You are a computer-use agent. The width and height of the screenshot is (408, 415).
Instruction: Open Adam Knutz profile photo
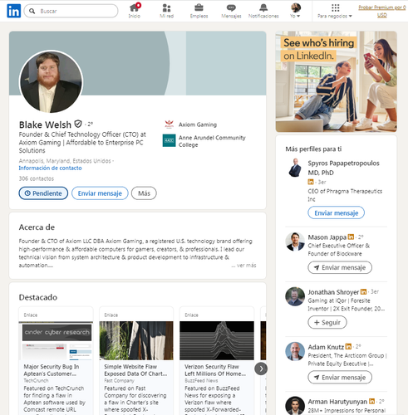click(295, 351)
